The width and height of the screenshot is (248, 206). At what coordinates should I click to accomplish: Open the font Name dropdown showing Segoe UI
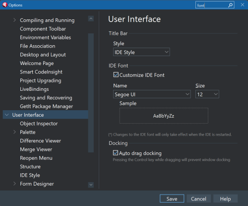(x=152, y=94)
